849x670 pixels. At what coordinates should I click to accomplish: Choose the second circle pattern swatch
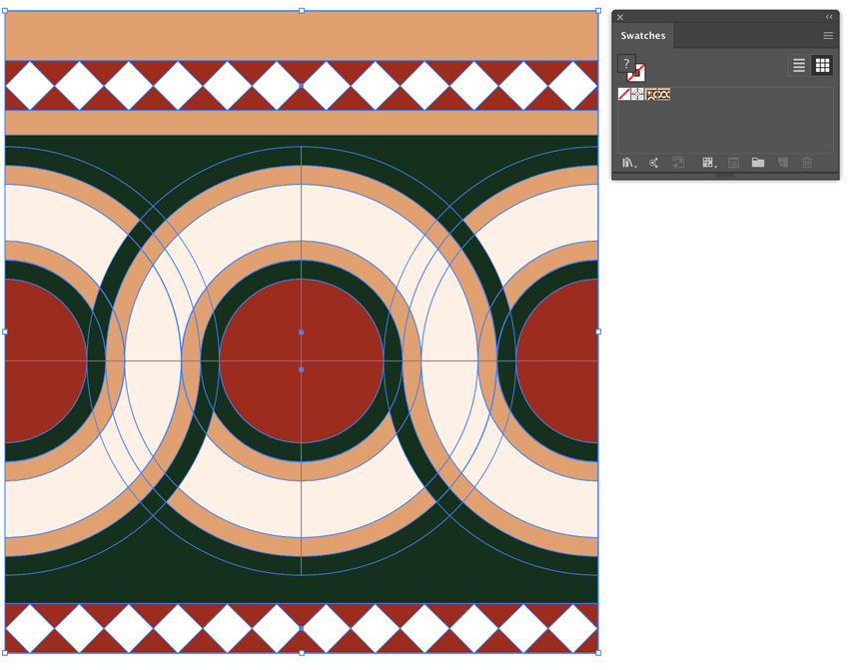tap(664, 94)
